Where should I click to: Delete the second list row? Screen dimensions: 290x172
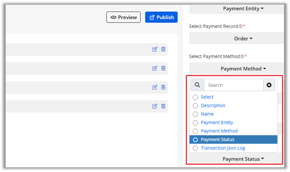(x=163, y=68)
